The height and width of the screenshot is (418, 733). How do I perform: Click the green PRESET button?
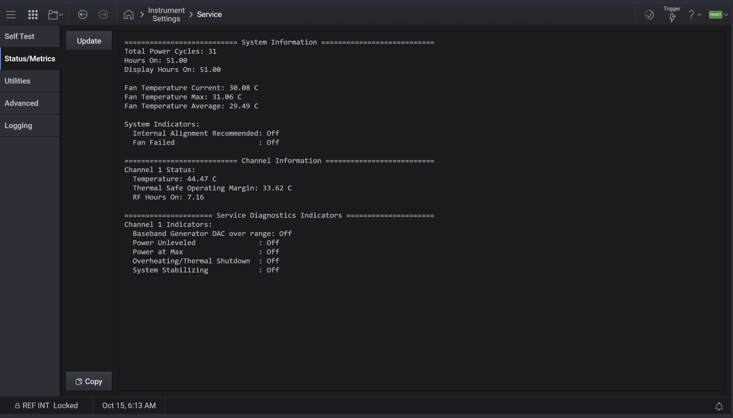(x=715, y=15)
